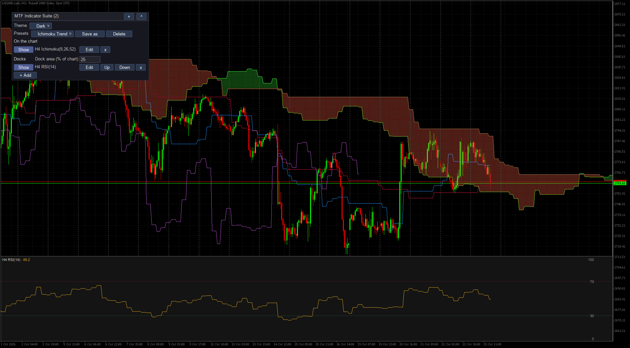Image resolution: width=630 pixels, height=348 pixels.
Task: Click the H4 RSI(14) value label 49.2
Action: point(26,260)
